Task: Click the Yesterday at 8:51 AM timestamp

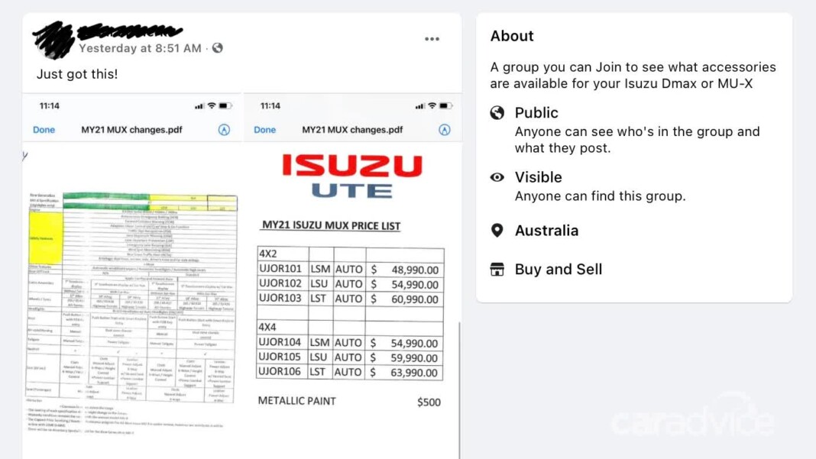Action: [140, 48]
